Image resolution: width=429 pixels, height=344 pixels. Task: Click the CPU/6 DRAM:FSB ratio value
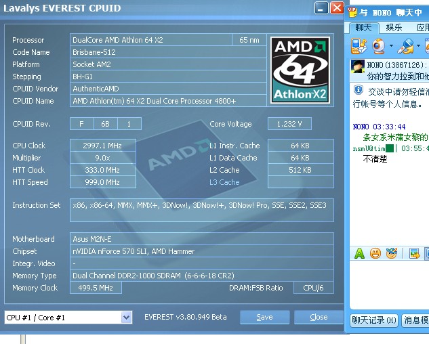coord(314,288)
